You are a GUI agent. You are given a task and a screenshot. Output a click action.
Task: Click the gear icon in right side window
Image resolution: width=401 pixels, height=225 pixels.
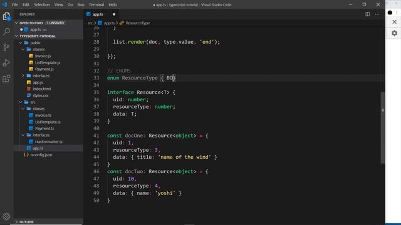(x=394, y=33)
